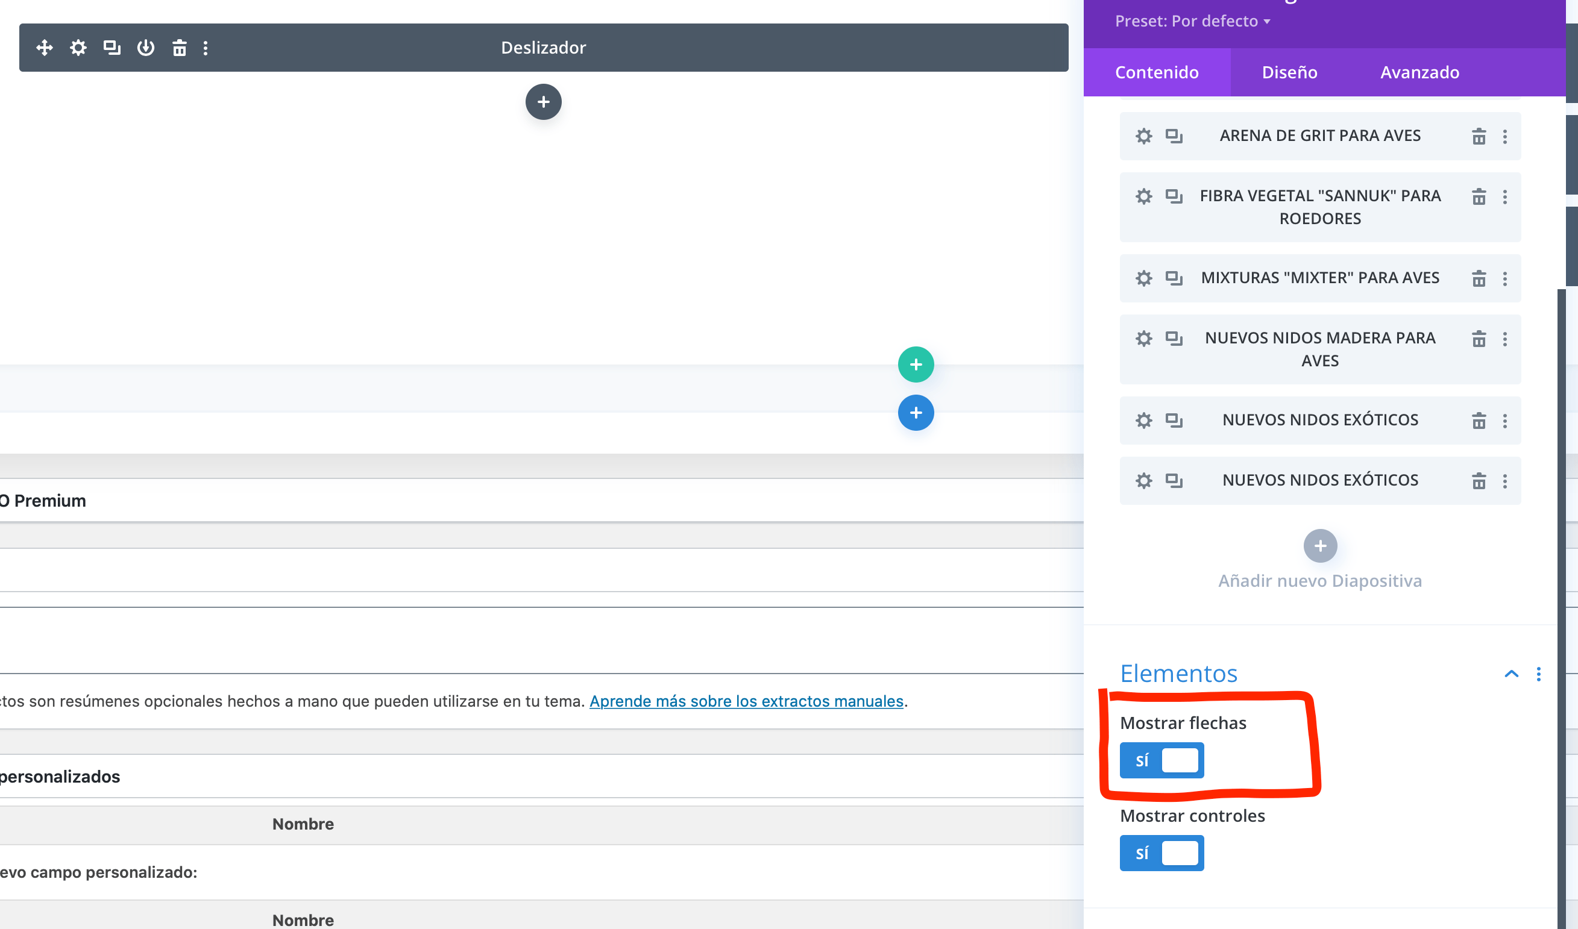Add new row with green plus button

click(x=916, y=364)
